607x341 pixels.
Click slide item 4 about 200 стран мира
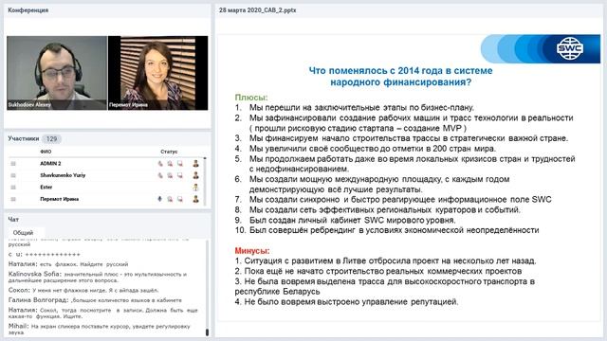(365, 149)
